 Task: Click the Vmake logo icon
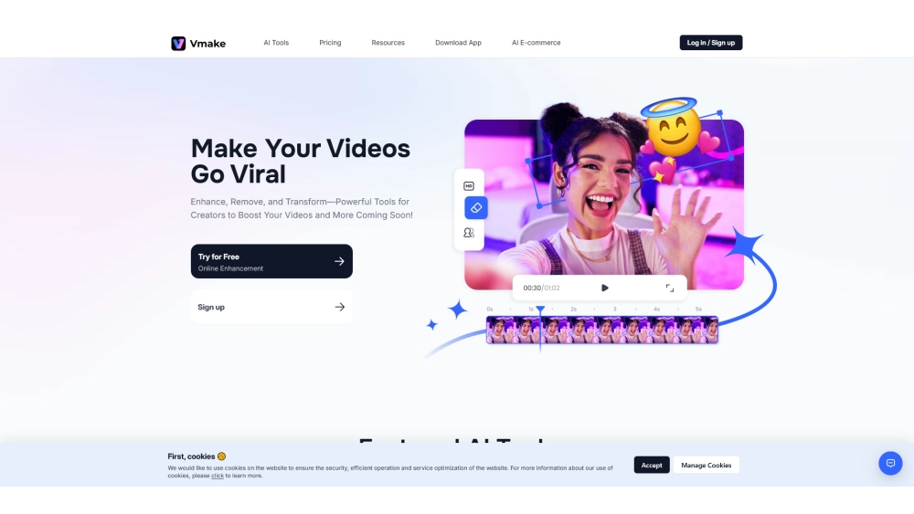[178, 43]
